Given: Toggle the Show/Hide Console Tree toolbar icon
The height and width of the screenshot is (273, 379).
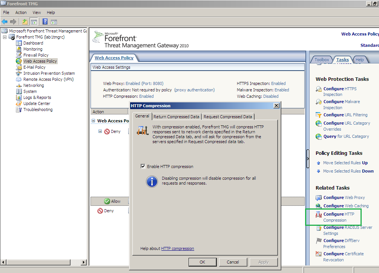Looking at the screenshot, I should coord(34,22).
